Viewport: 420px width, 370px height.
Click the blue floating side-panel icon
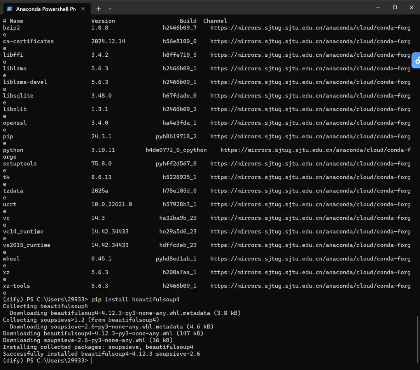(416, 61)
